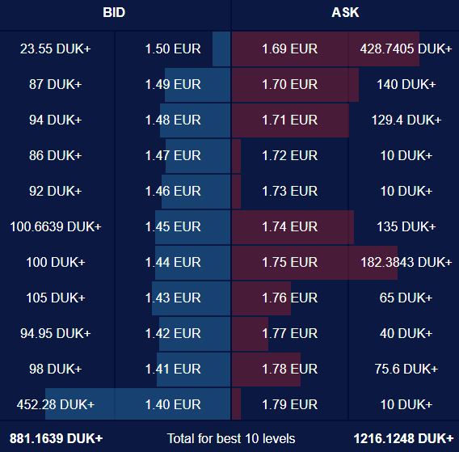Click the 1216.1248 DUK+ ask total
The image size is (459, 452).
pyautogui.click(x=404, y=439)
